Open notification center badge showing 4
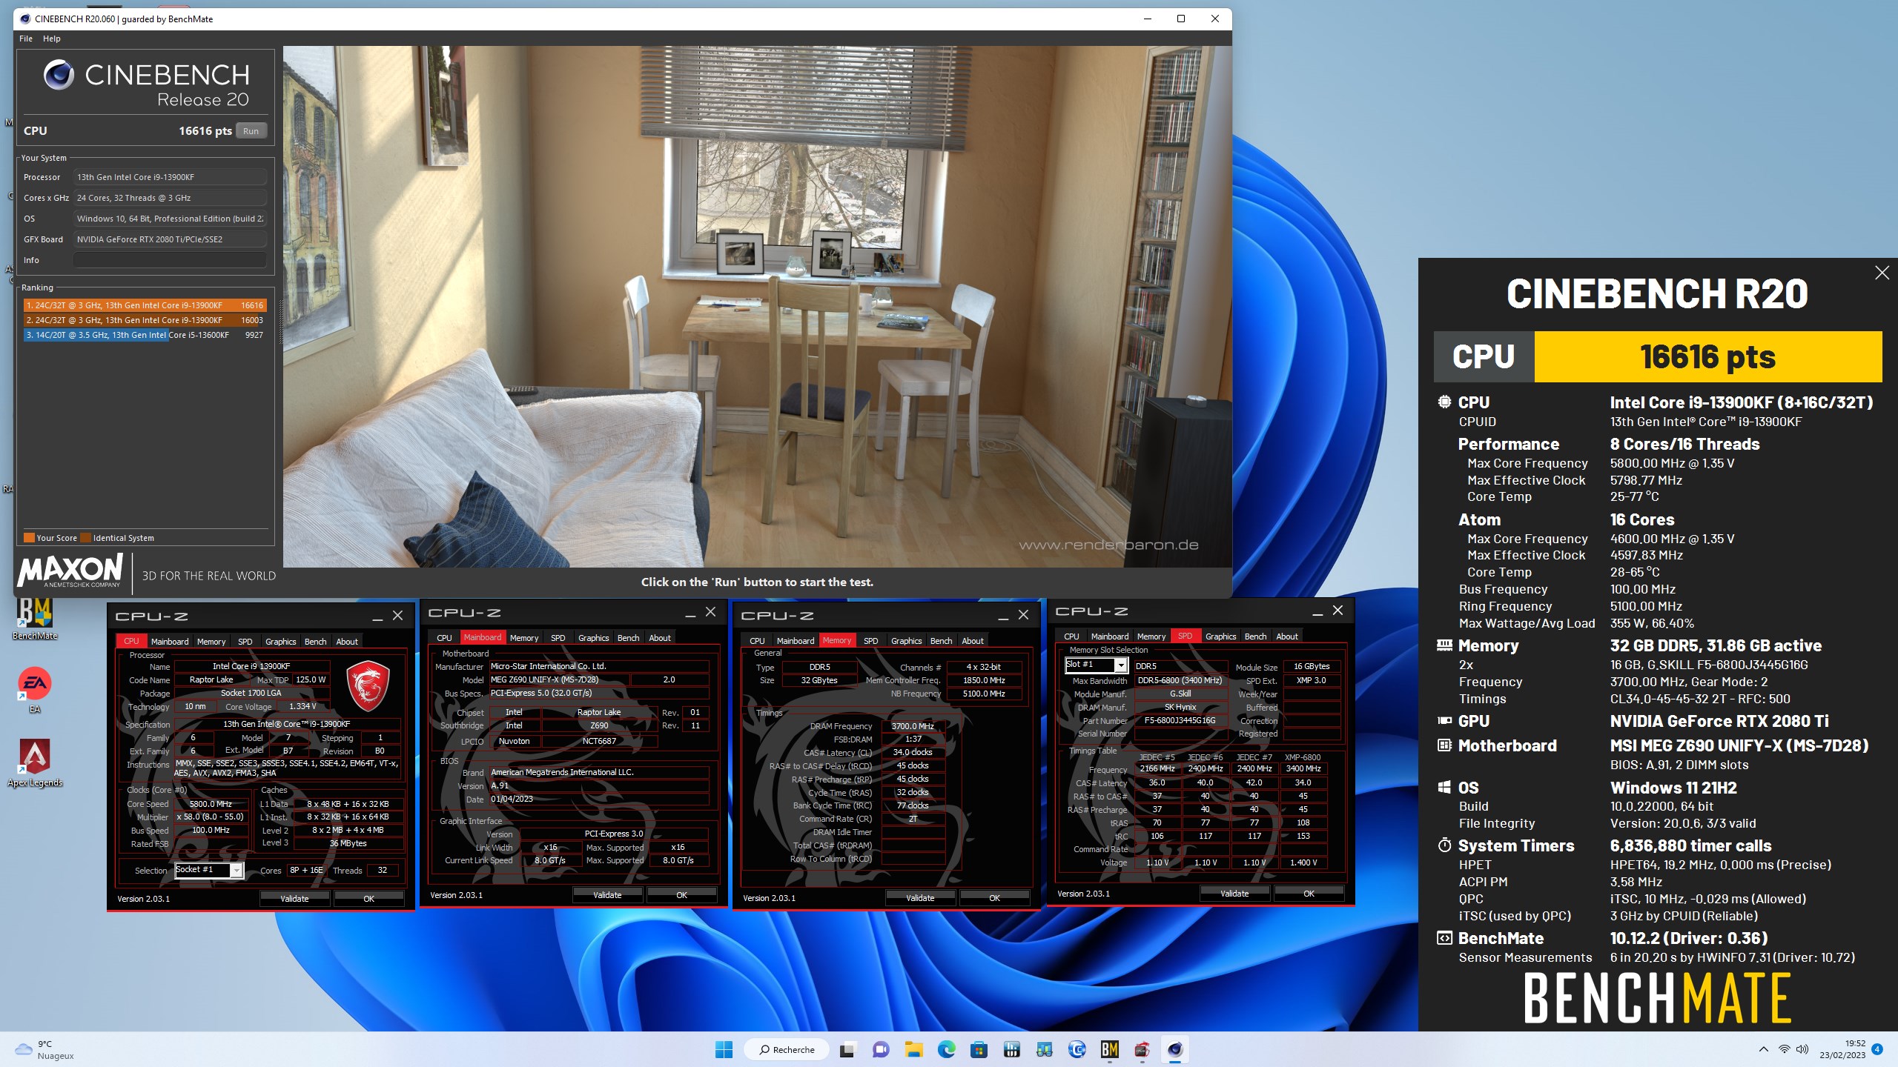The height and width of the screenshot is (1067, 1898). [x=1877, y=1049]
